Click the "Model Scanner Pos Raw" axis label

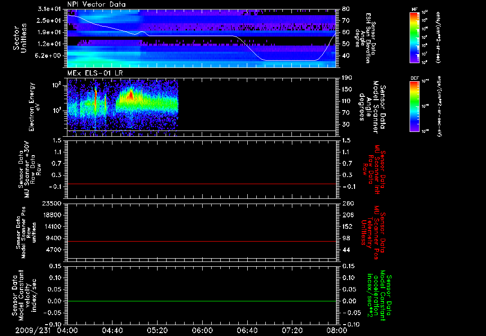pos(27,233)
